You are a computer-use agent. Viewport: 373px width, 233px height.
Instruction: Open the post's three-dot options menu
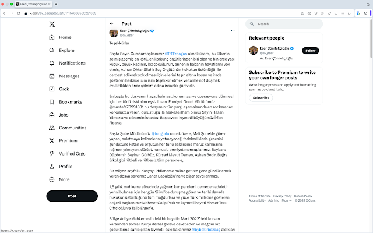click(233, 30)
